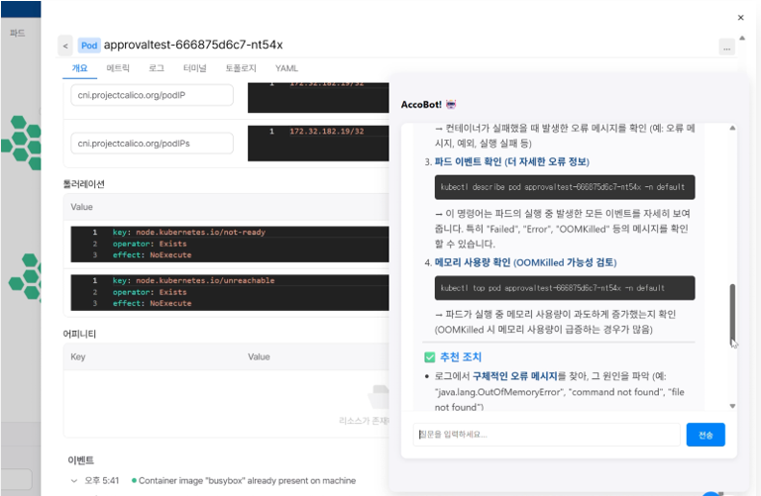Switch to the 메트릭 tab
This screenshot has width=761, height=496.
coord(118,68)
